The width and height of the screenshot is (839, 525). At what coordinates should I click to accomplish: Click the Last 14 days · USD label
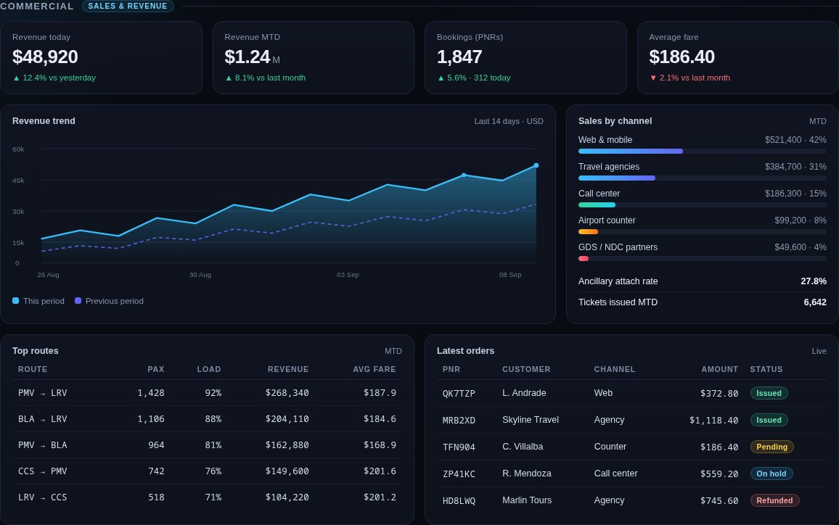pos(508,121)
